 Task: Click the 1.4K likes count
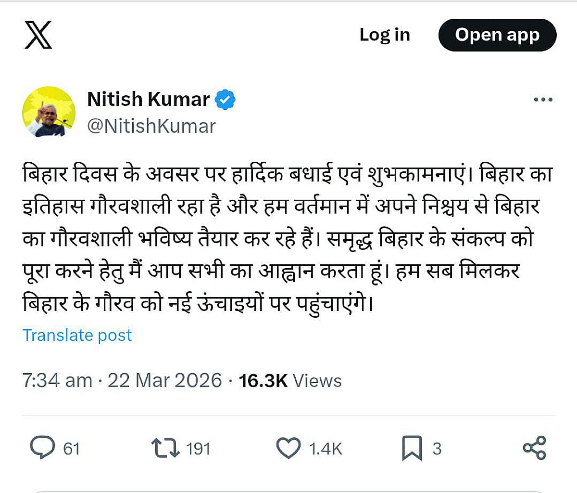(326, 449)
